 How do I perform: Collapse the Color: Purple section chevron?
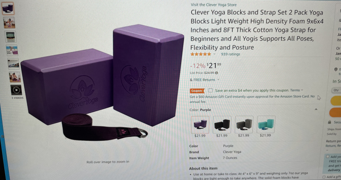(x=316, y=109)
